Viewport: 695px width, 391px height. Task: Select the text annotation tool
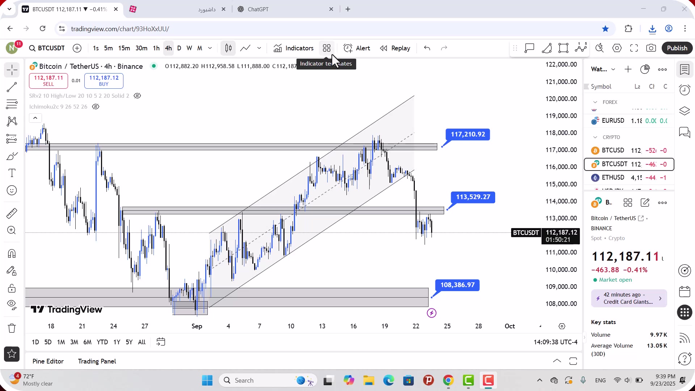tap(12, 173)
